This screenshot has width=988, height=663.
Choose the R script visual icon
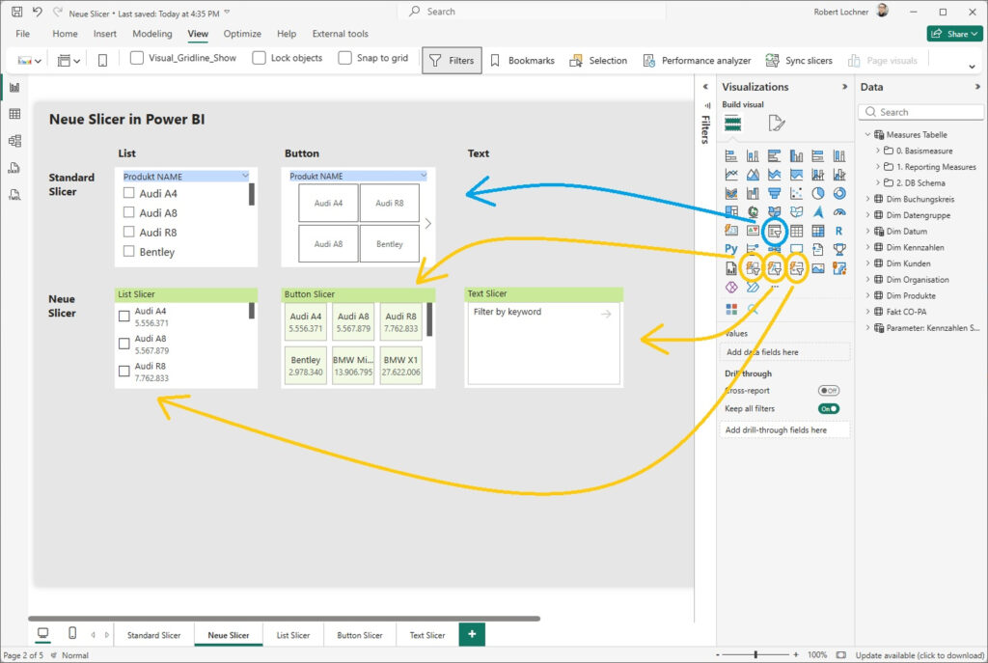click(839, 232)
